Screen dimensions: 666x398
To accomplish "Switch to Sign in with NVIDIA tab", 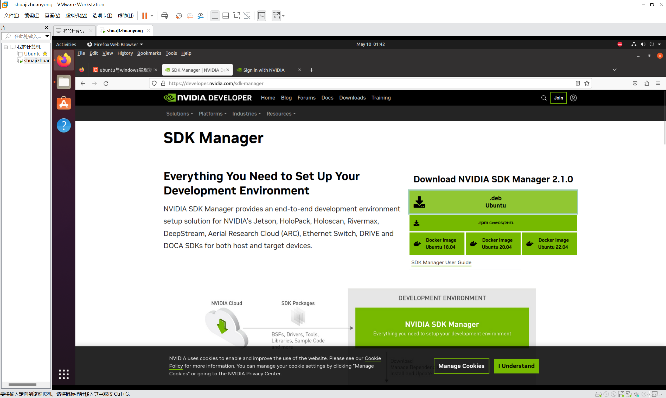I will pos(264,70).
